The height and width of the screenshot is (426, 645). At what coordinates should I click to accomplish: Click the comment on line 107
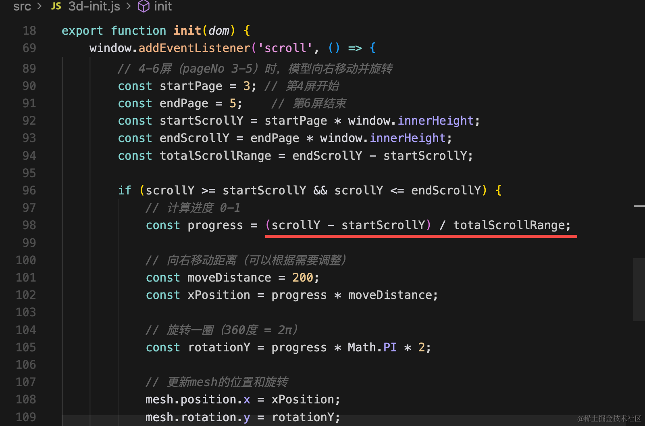coord(217,382)
